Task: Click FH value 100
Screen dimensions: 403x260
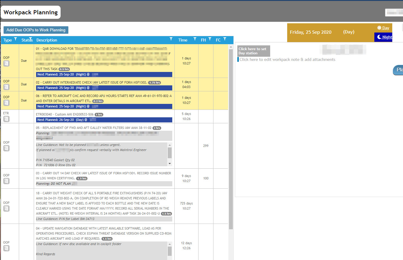Action: [206, 179]
